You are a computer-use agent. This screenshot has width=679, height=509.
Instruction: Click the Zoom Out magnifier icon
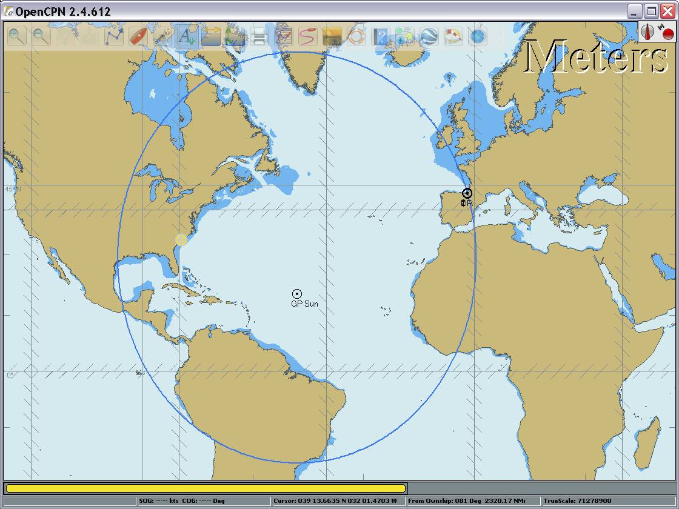click(x=41, y=36)
